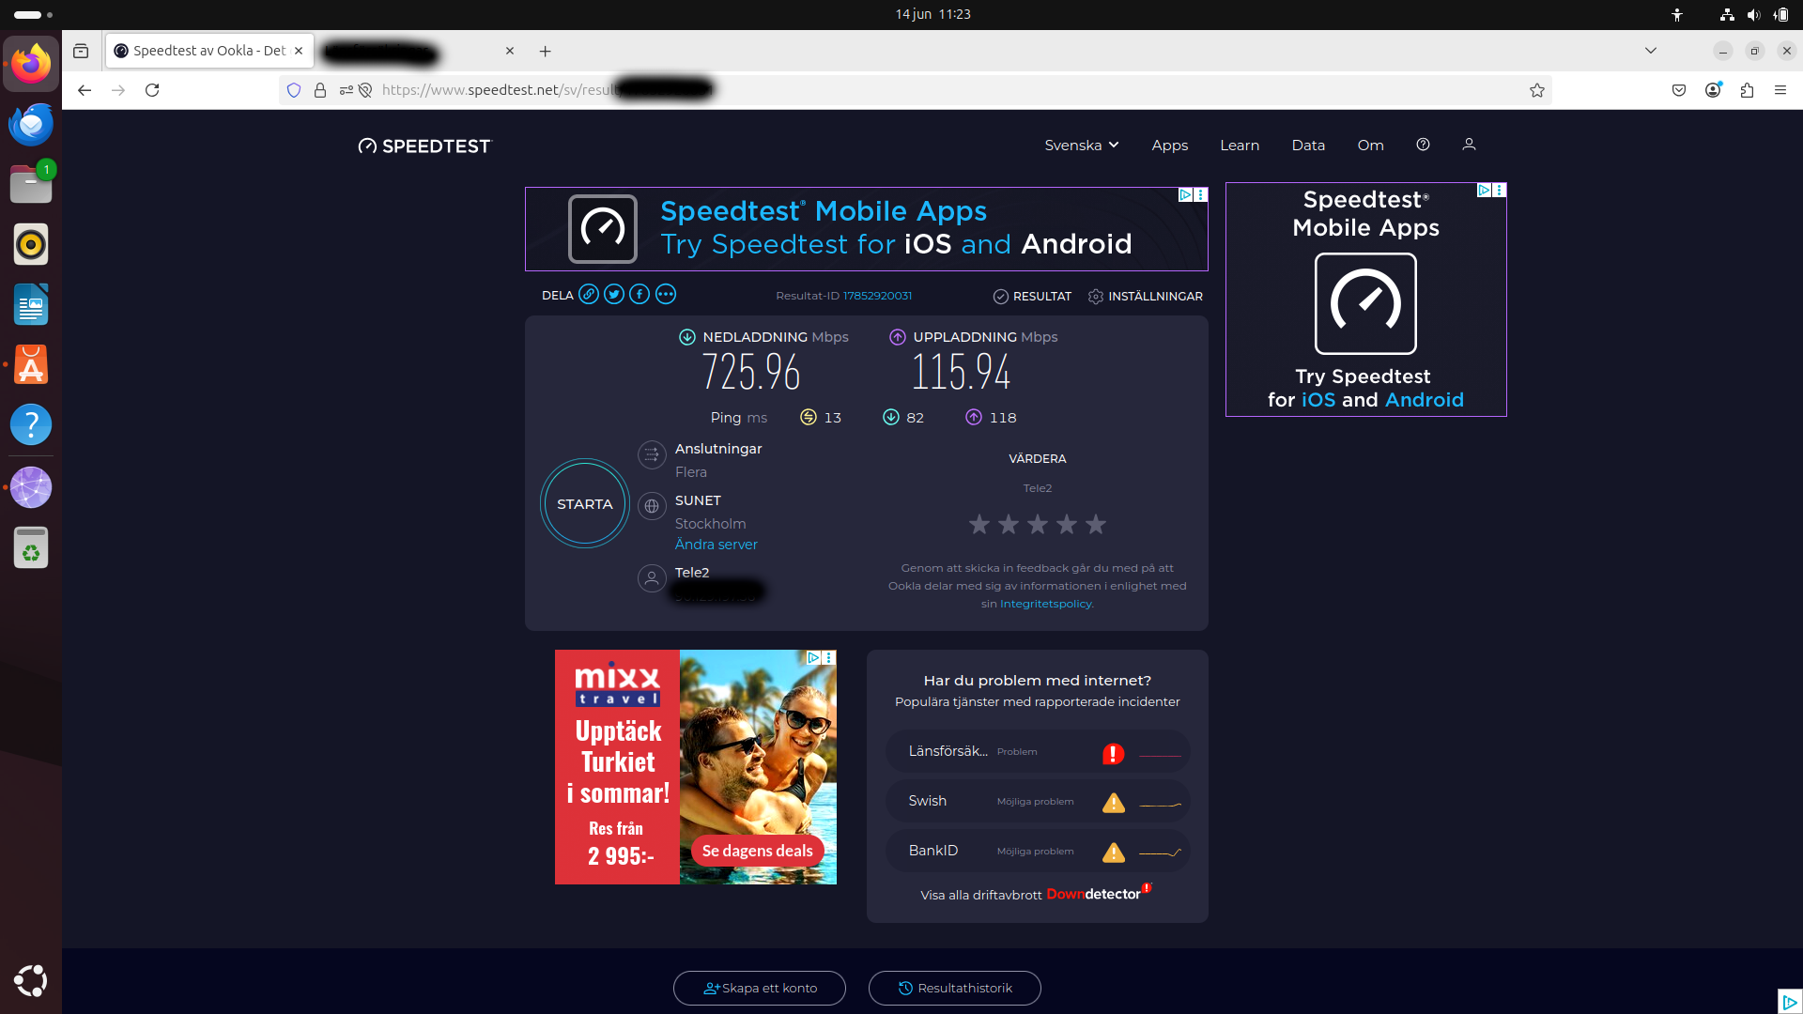The image size is (1803, 1014).
Task: Share result on Facebook
Action: tap(640, 295)
